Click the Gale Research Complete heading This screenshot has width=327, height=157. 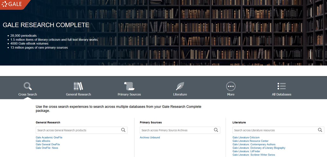point(46,25)
